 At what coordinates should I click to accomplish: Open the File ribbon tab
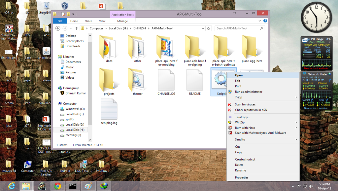pyautogui.click(x=60, y=21)
